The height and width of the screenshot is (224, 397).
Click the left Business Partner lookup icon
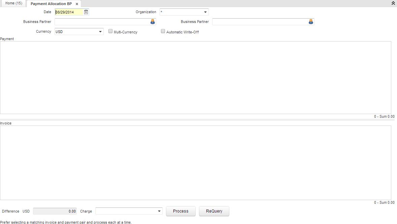pyautogui.click(x=153, y=22)
